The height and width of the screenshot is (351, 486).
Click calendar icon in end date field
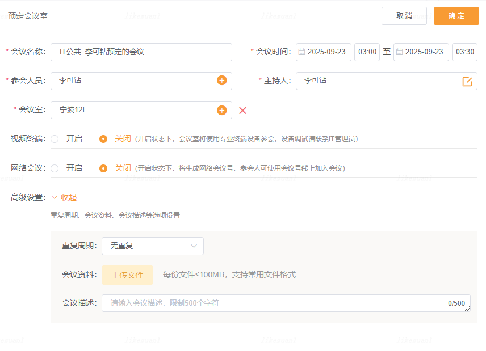click(x=399, y=52)
